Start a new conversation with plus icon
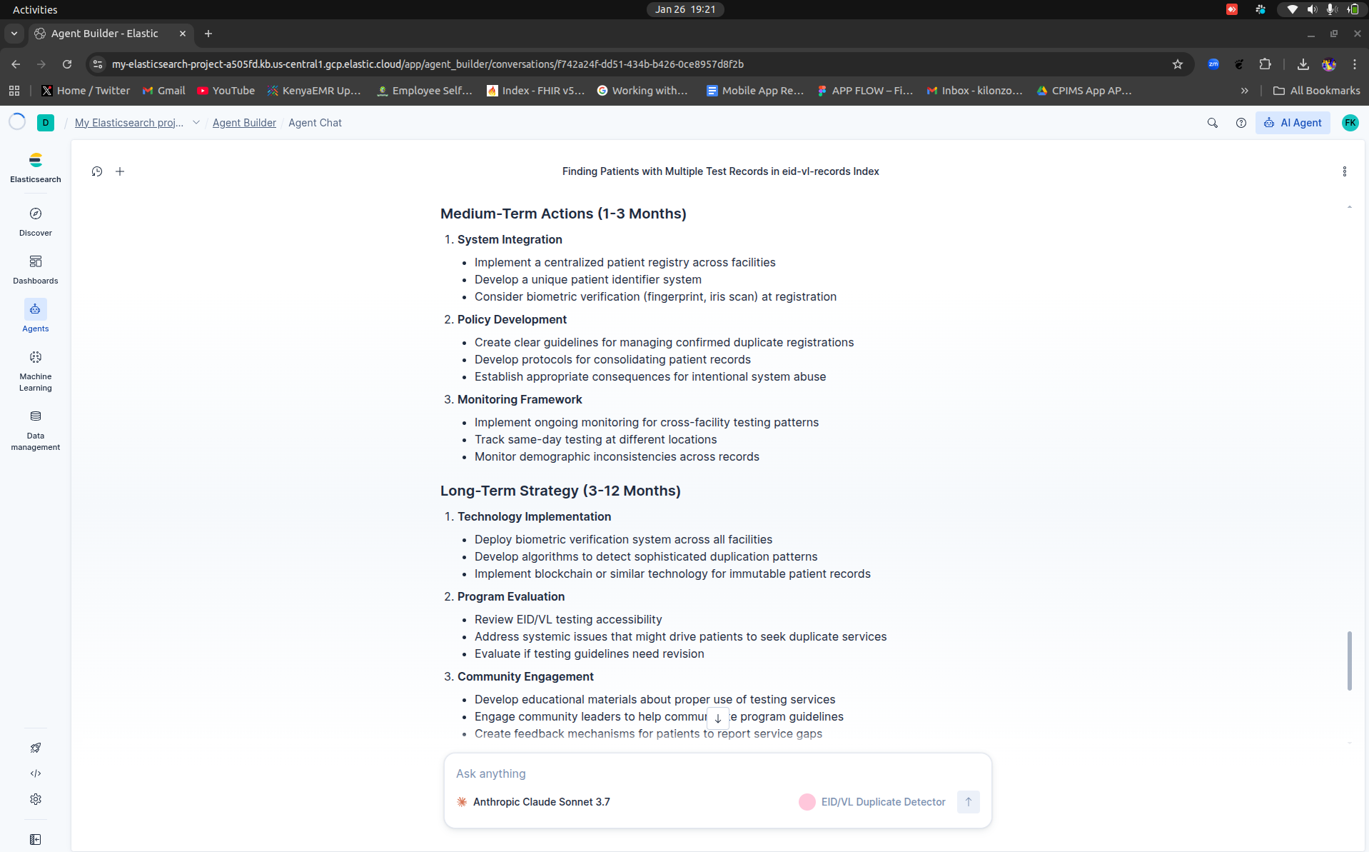 (120, 171)
